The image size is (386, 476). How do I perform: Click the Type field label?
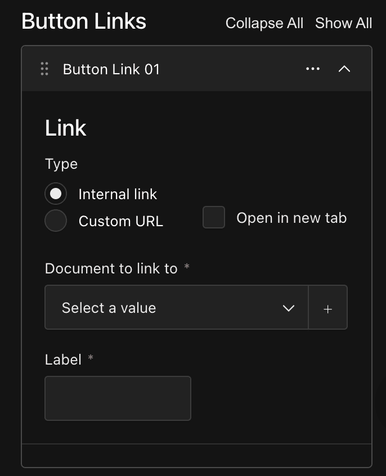click(x=61, y=164)
